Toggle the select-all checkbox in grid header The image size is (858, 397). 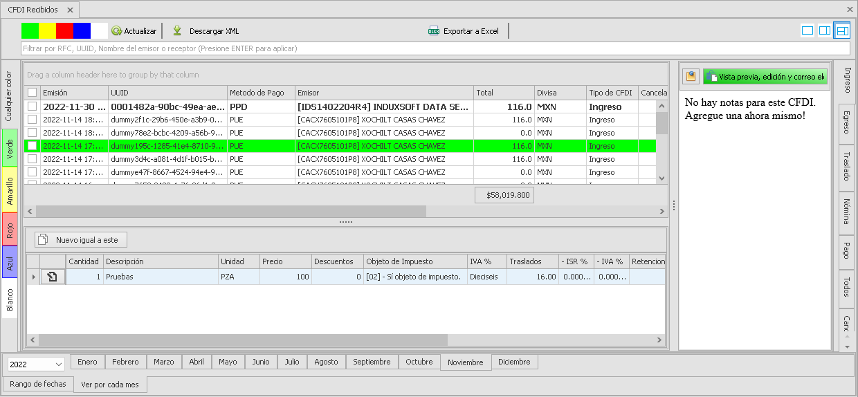tap(32, 93)
